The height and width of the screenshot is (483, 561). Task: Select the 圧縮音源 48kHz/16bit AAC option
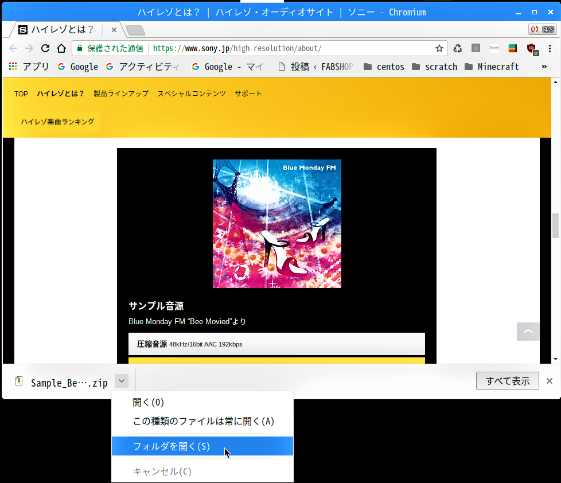coord(276,344)
